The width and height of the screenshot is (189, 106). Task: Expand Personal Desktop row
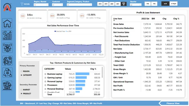(x=45, y=89)
